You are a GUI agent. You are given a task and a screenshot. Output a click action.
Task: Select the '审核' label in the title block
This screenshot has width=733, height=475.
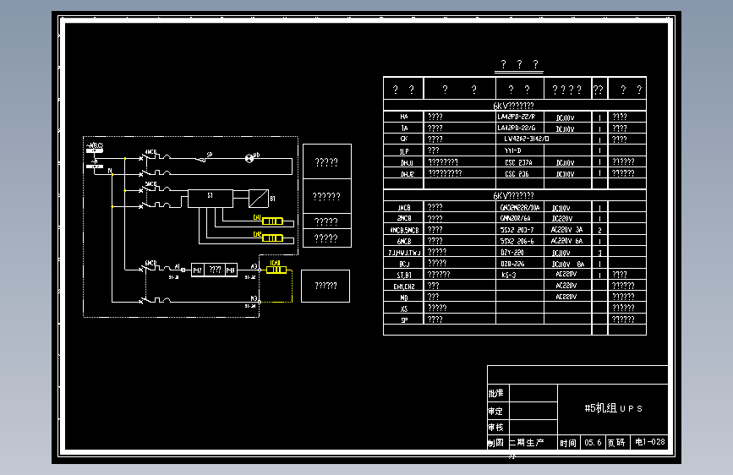tap(495, 428)
